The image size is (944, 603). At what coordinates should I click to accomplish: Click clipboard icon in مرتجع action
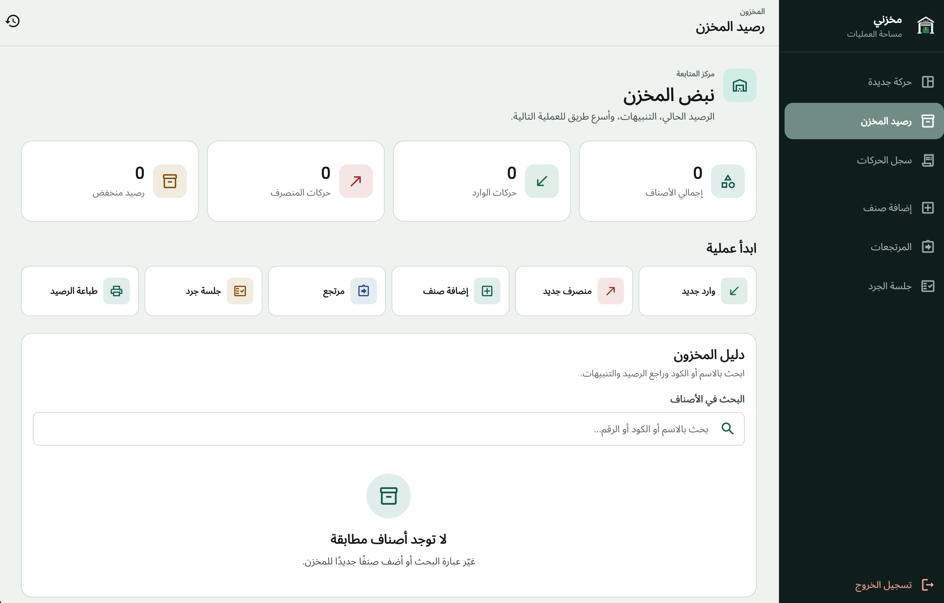(x=363, y=291)
